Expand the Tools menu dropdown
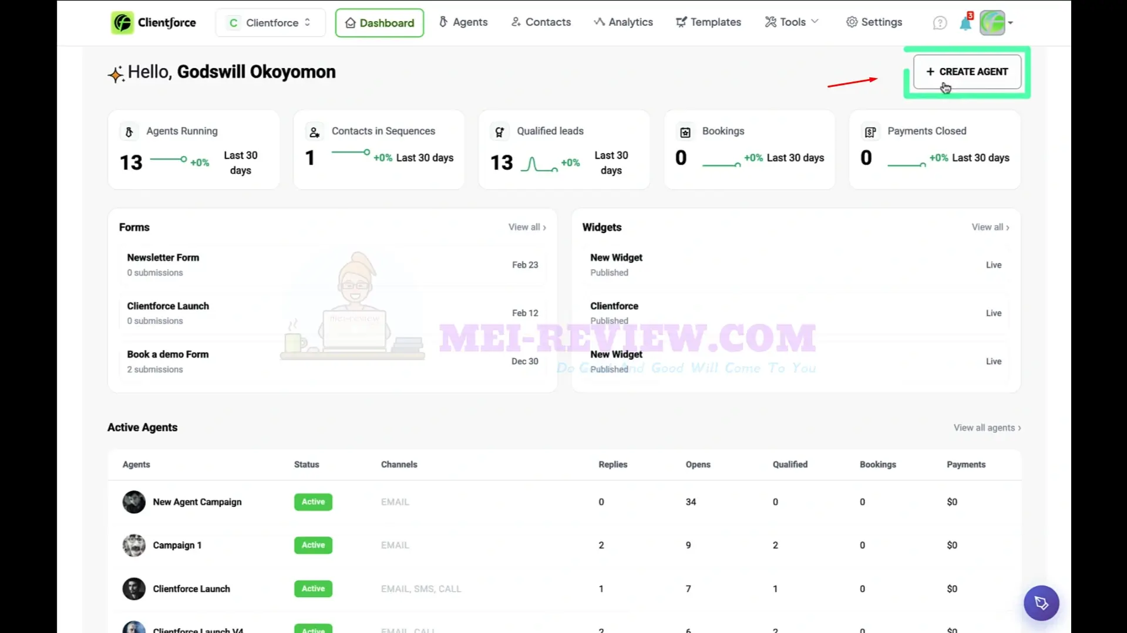The height and width of the screenshot is (633, 1127). coord(792,22)
